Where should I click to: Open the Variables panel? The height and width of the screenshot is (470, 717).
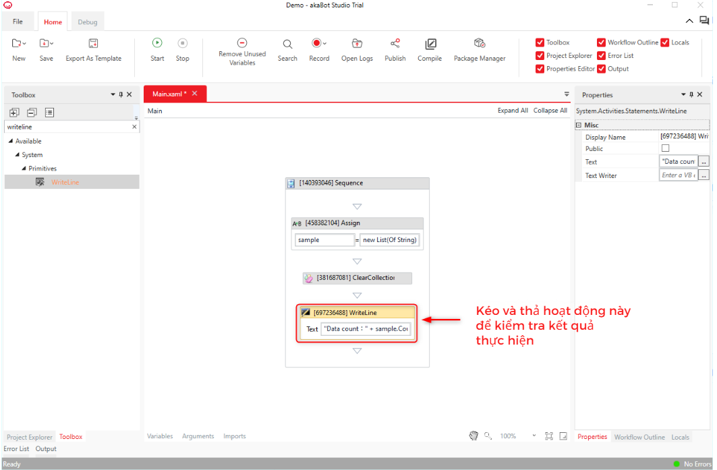coord(160,436)
